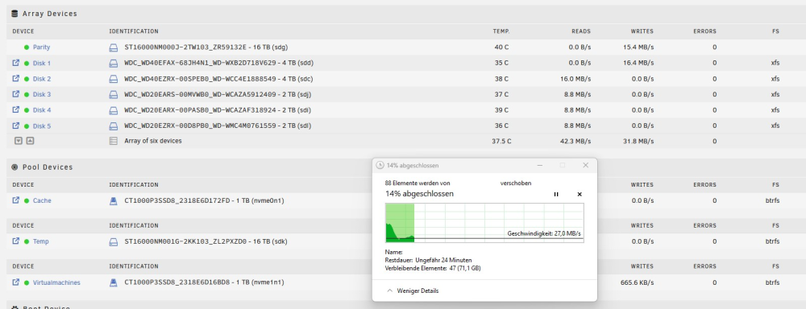
Task: Click Disk 1 green status dot
Action: 27,63
